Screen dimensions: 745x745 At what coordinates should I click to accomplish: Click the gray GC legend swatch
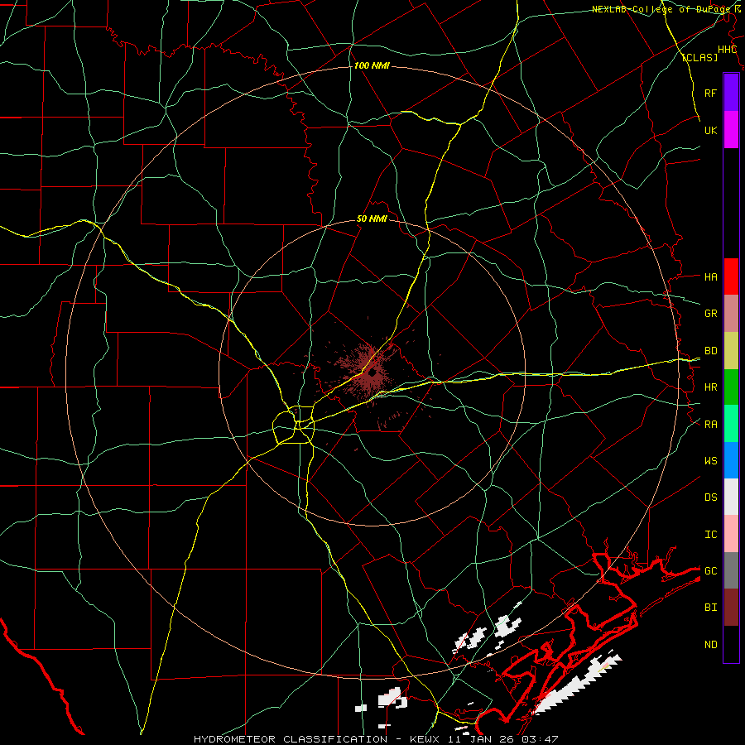(731, 570)
